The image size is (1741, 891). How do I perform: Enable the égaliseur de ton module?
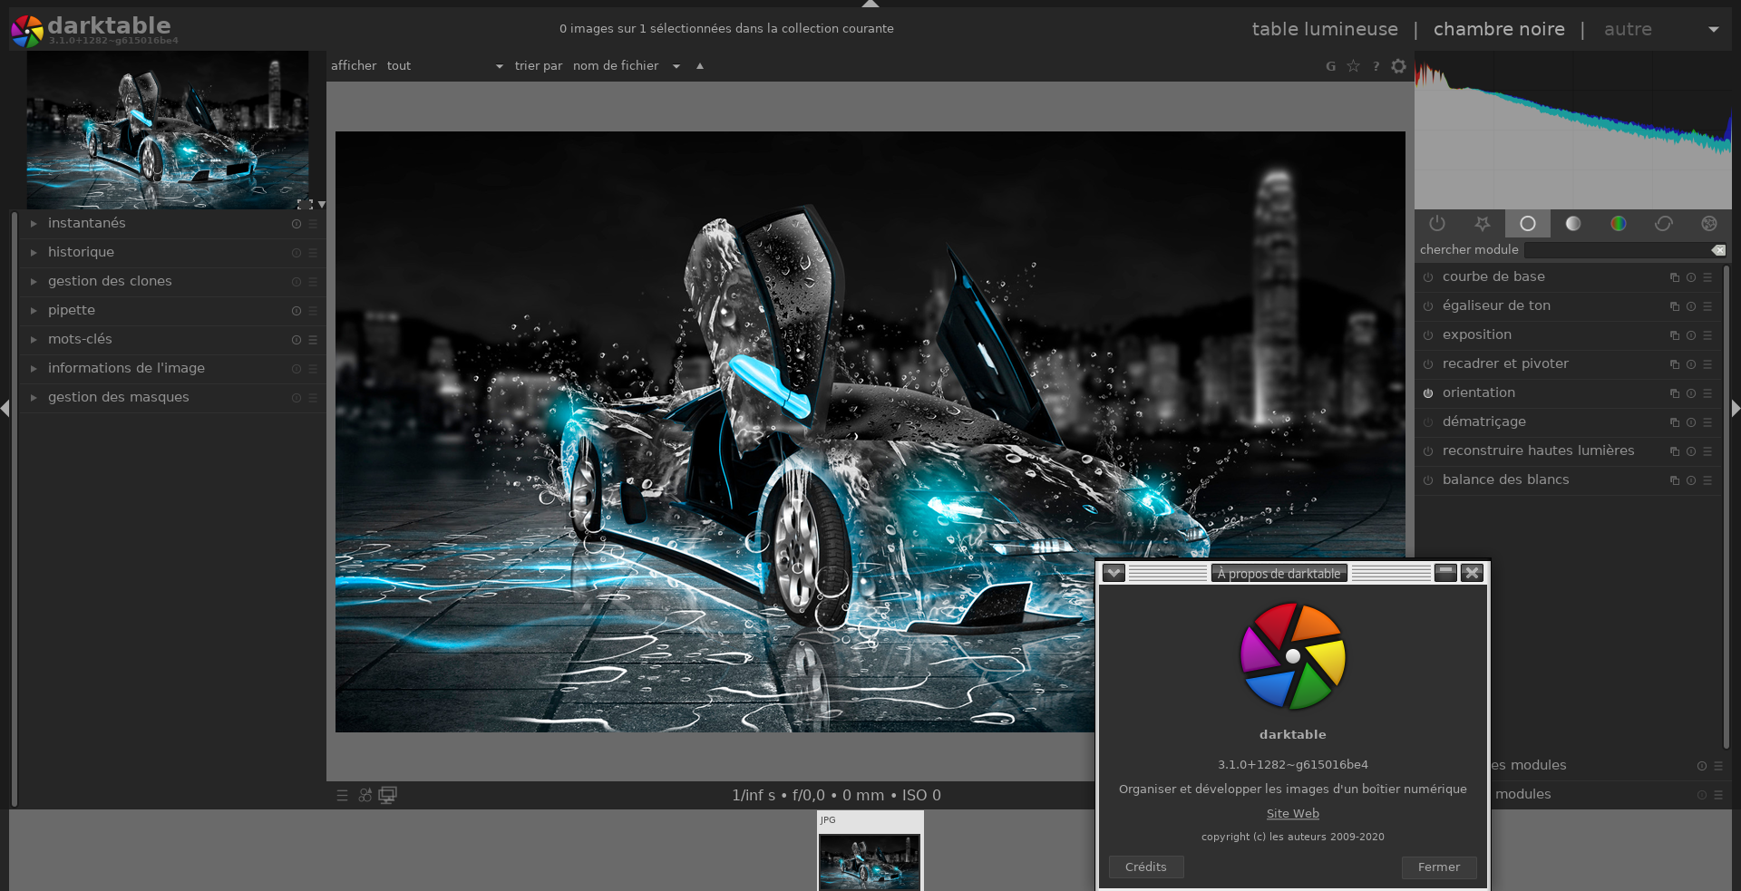pyautogui.click(x=1428, y=306)
